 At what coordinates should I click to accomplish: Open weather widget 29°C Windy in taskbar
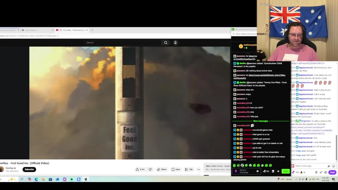click(x=284, y=179)
